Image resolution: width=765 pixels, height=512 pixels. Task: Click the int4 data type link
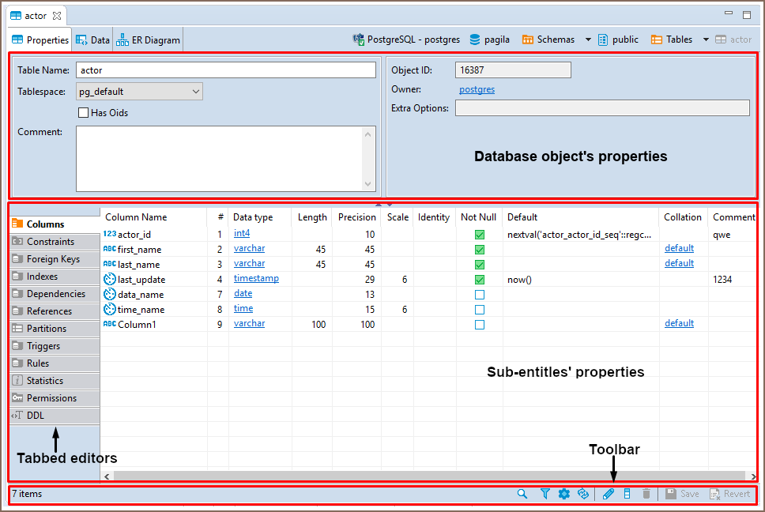tap(242, 234)
